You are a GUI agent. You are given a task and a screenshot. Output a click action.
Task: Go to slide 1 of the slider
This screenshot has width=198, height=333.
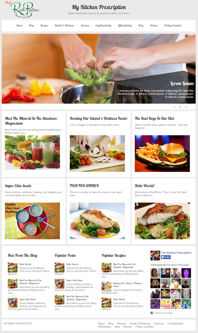(175, 107)
